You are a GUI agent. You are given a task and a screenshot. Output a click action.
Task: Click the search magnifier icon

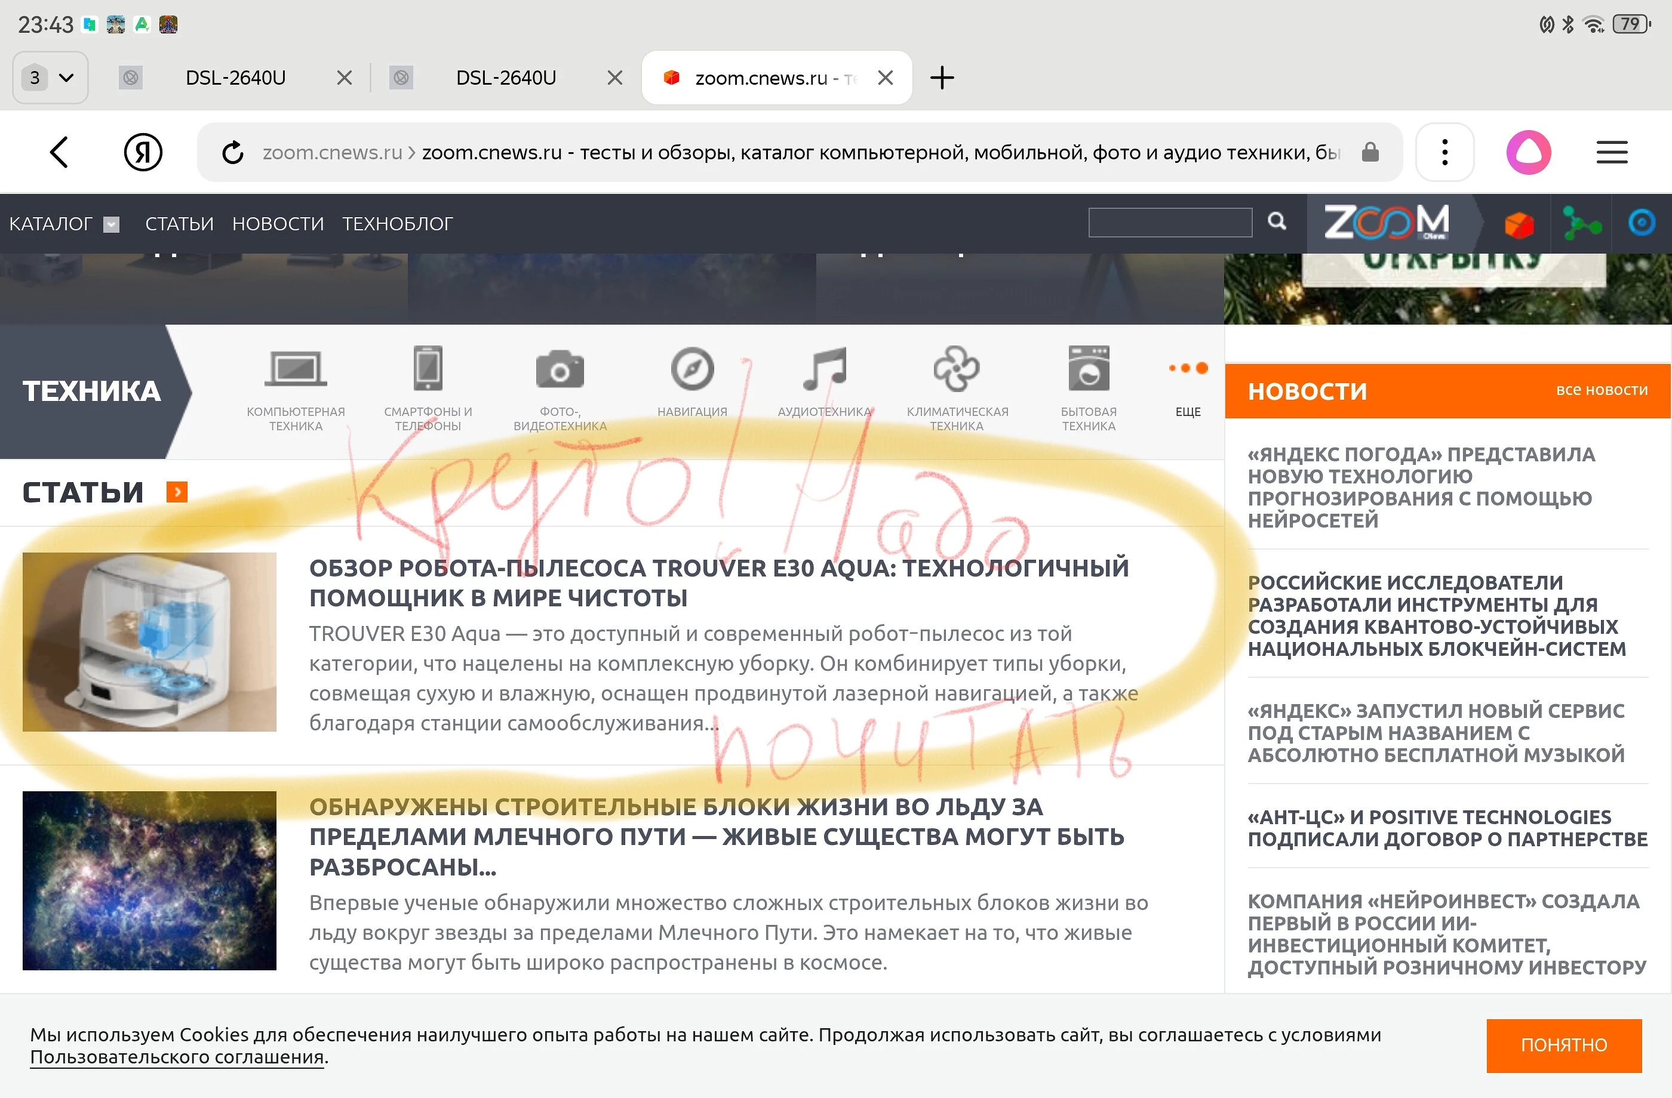(1277, 222)
